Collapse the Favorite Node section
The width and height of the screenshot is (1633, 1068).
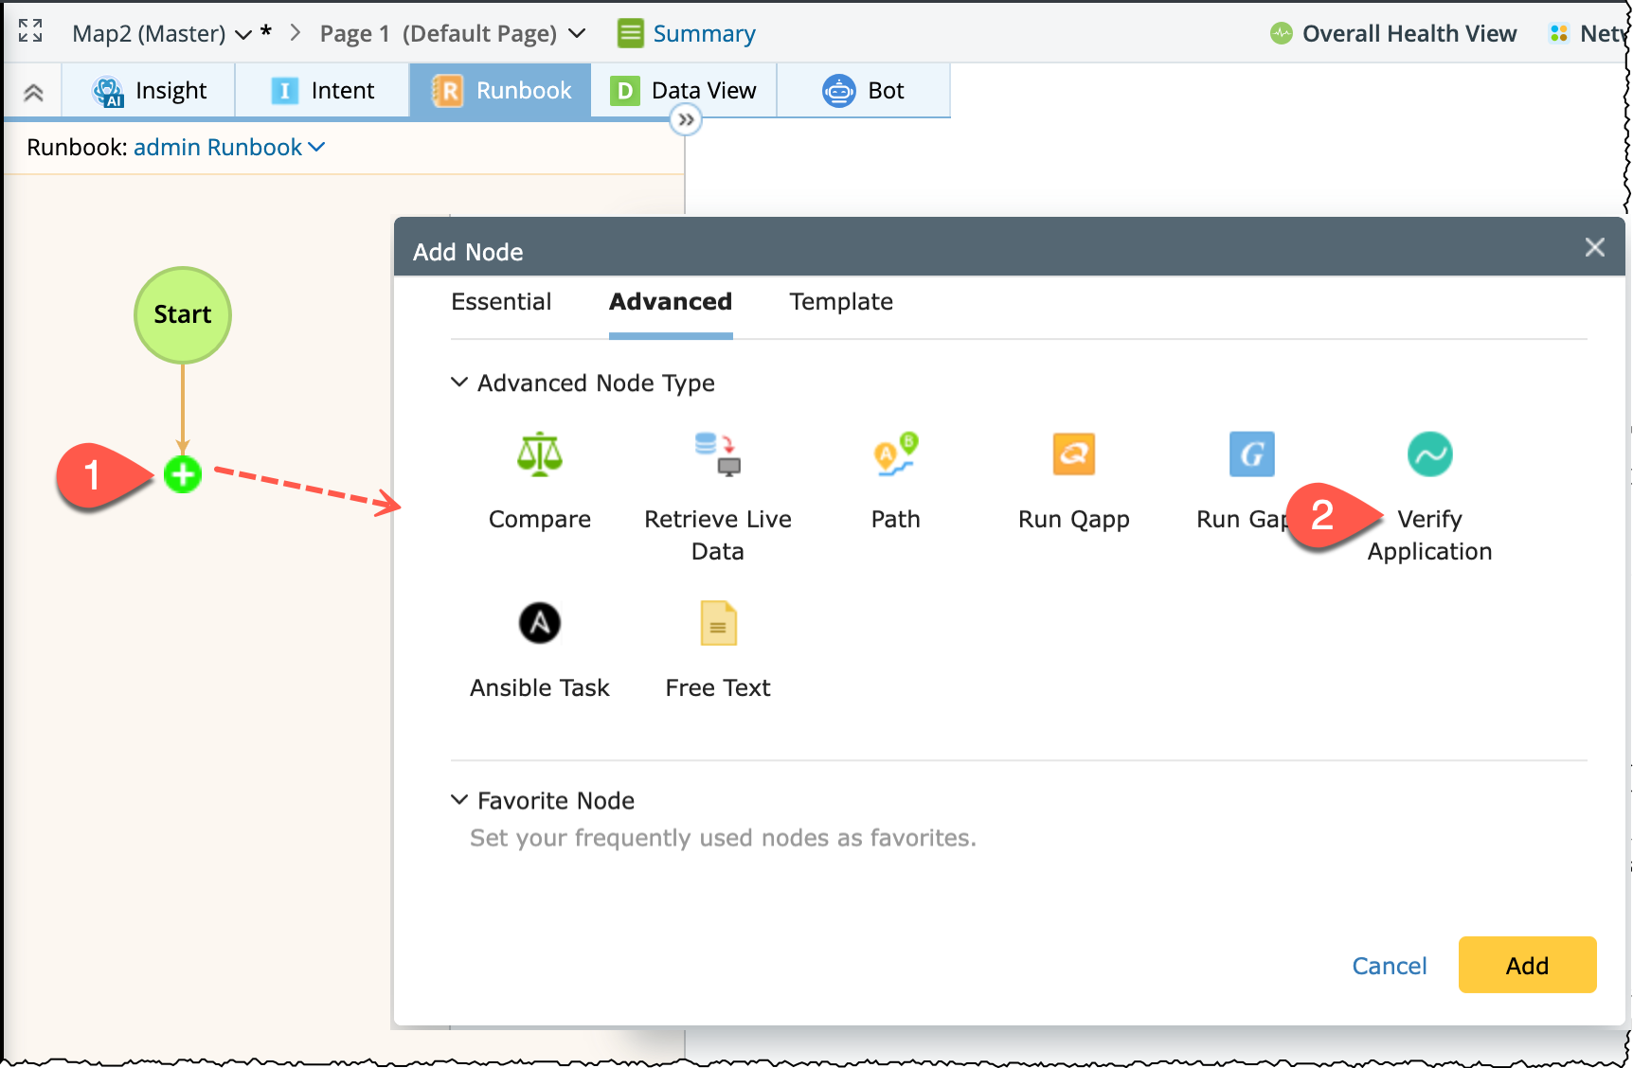[x=459, y=800]
